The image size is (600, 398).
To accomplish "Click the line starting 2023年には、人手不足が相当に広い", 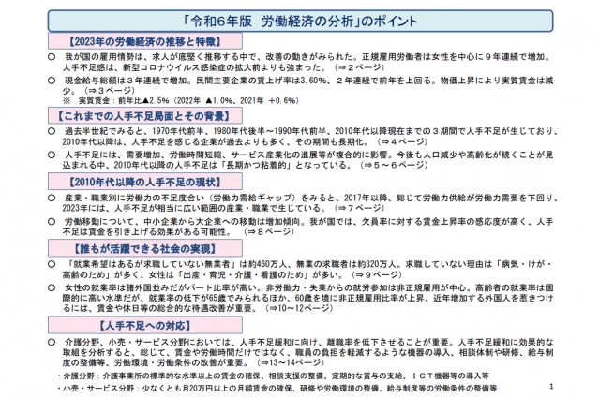I will (223, 209).
